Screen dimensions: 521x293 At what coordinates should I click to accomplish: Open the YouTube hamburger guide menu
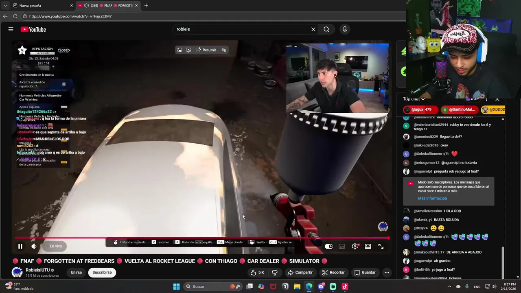(11, 29)
